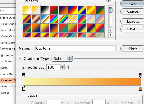The image size is (144, 104).
Task: Select Gradient Overlay in styles list
Action: coord(8,80)
